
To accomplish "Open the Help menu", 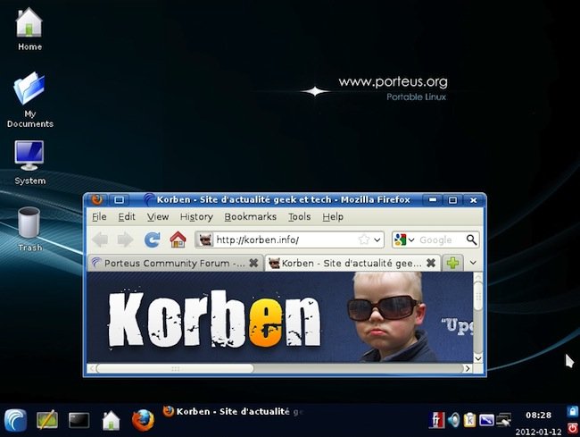I will point(333,216).
